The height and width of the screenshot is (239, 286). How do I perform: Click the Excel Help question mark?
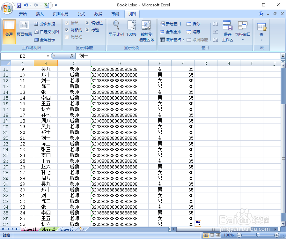point(261,14)
